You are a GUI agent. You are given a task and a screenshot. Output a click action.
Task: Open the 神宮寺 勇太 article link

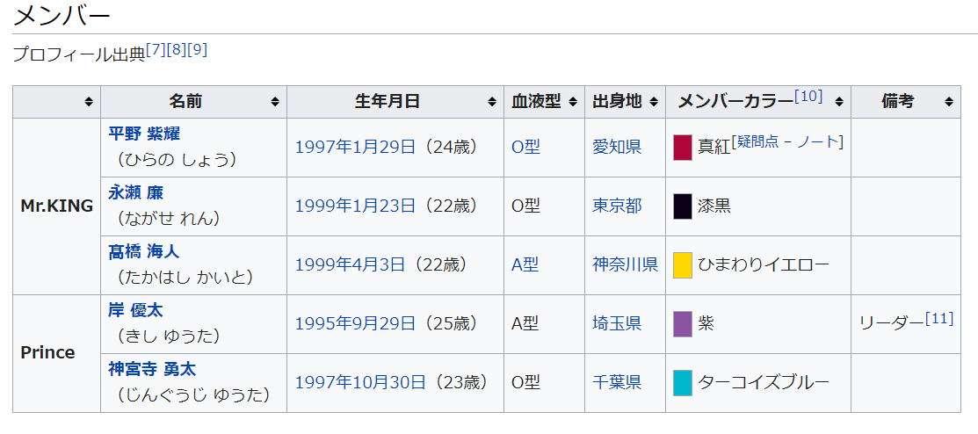click(x=151, y=368)
